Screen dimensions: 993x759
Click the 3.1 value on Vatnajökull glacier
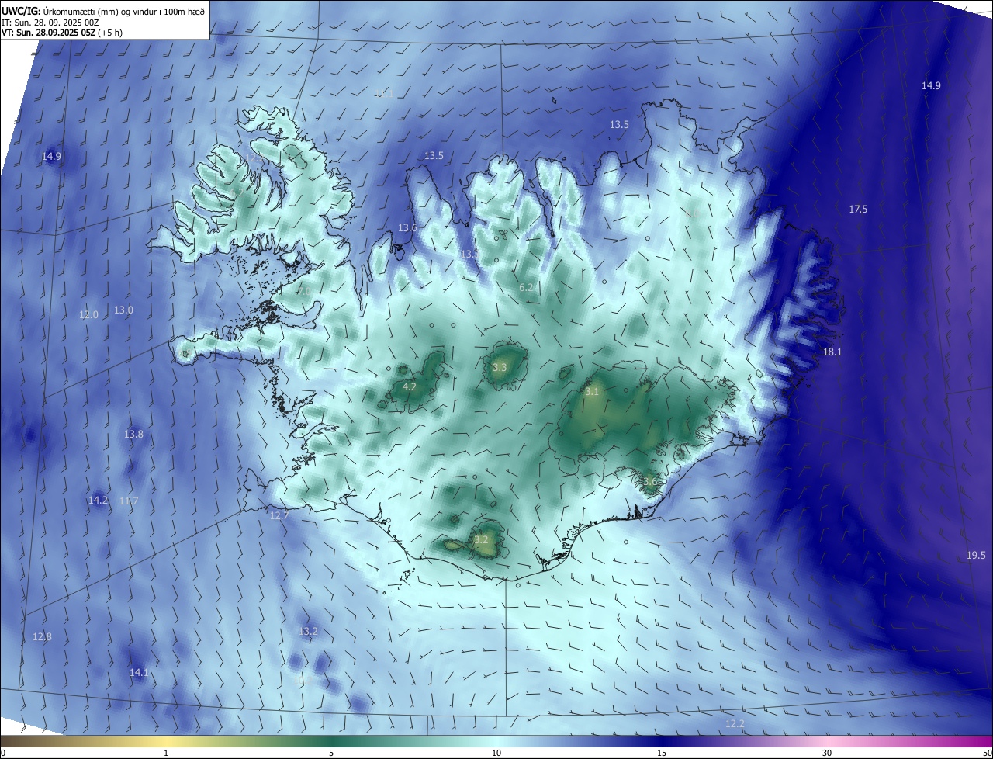click(x=592, y=392)
